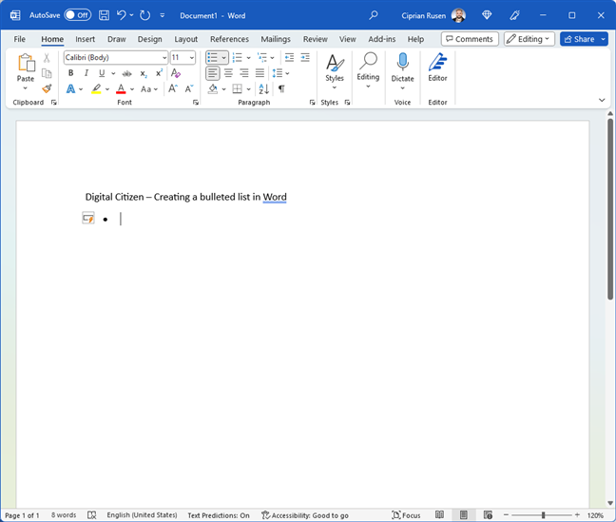The image size is (616, 522).
Task: Click the Copy icon
Action: click(47, 73)
